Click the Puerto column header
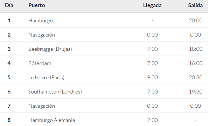The height and width of the screenshot is (126, 208). pos(37,5)
